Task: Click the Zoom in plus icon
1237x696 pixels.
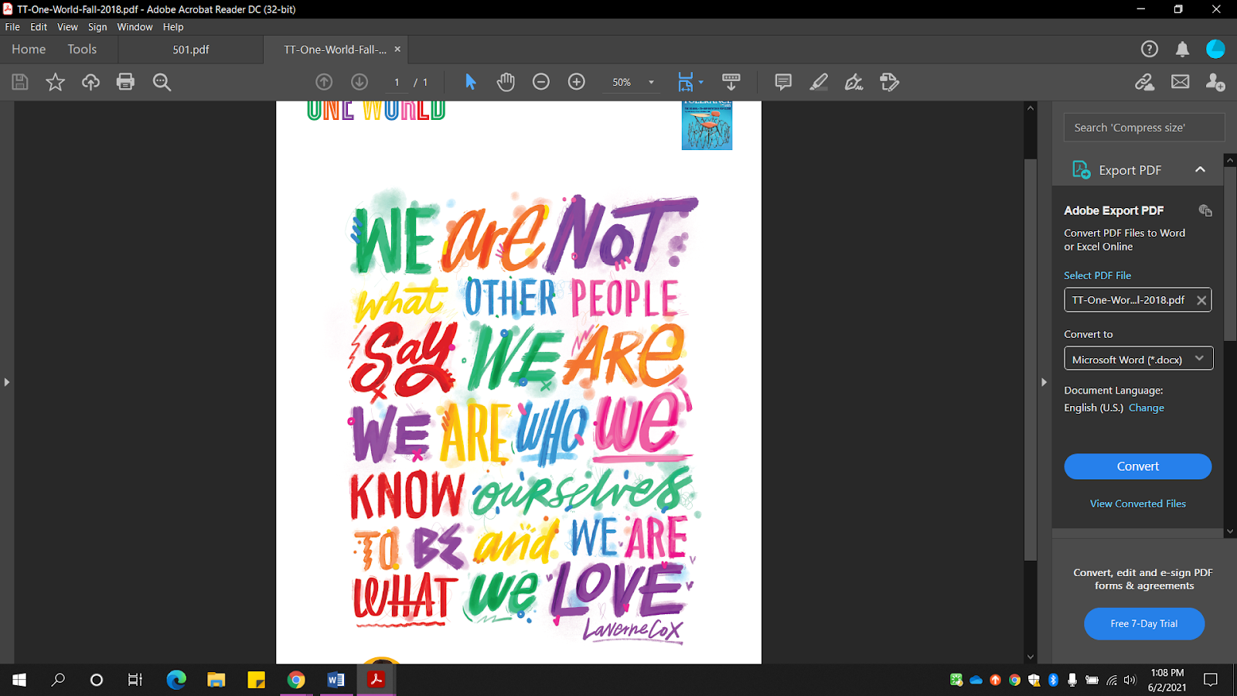Action: coord(577,82)
